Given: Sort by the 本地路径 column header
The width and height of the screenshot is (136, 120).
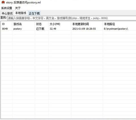Looking at the screenshot, I should click(109, 24).
